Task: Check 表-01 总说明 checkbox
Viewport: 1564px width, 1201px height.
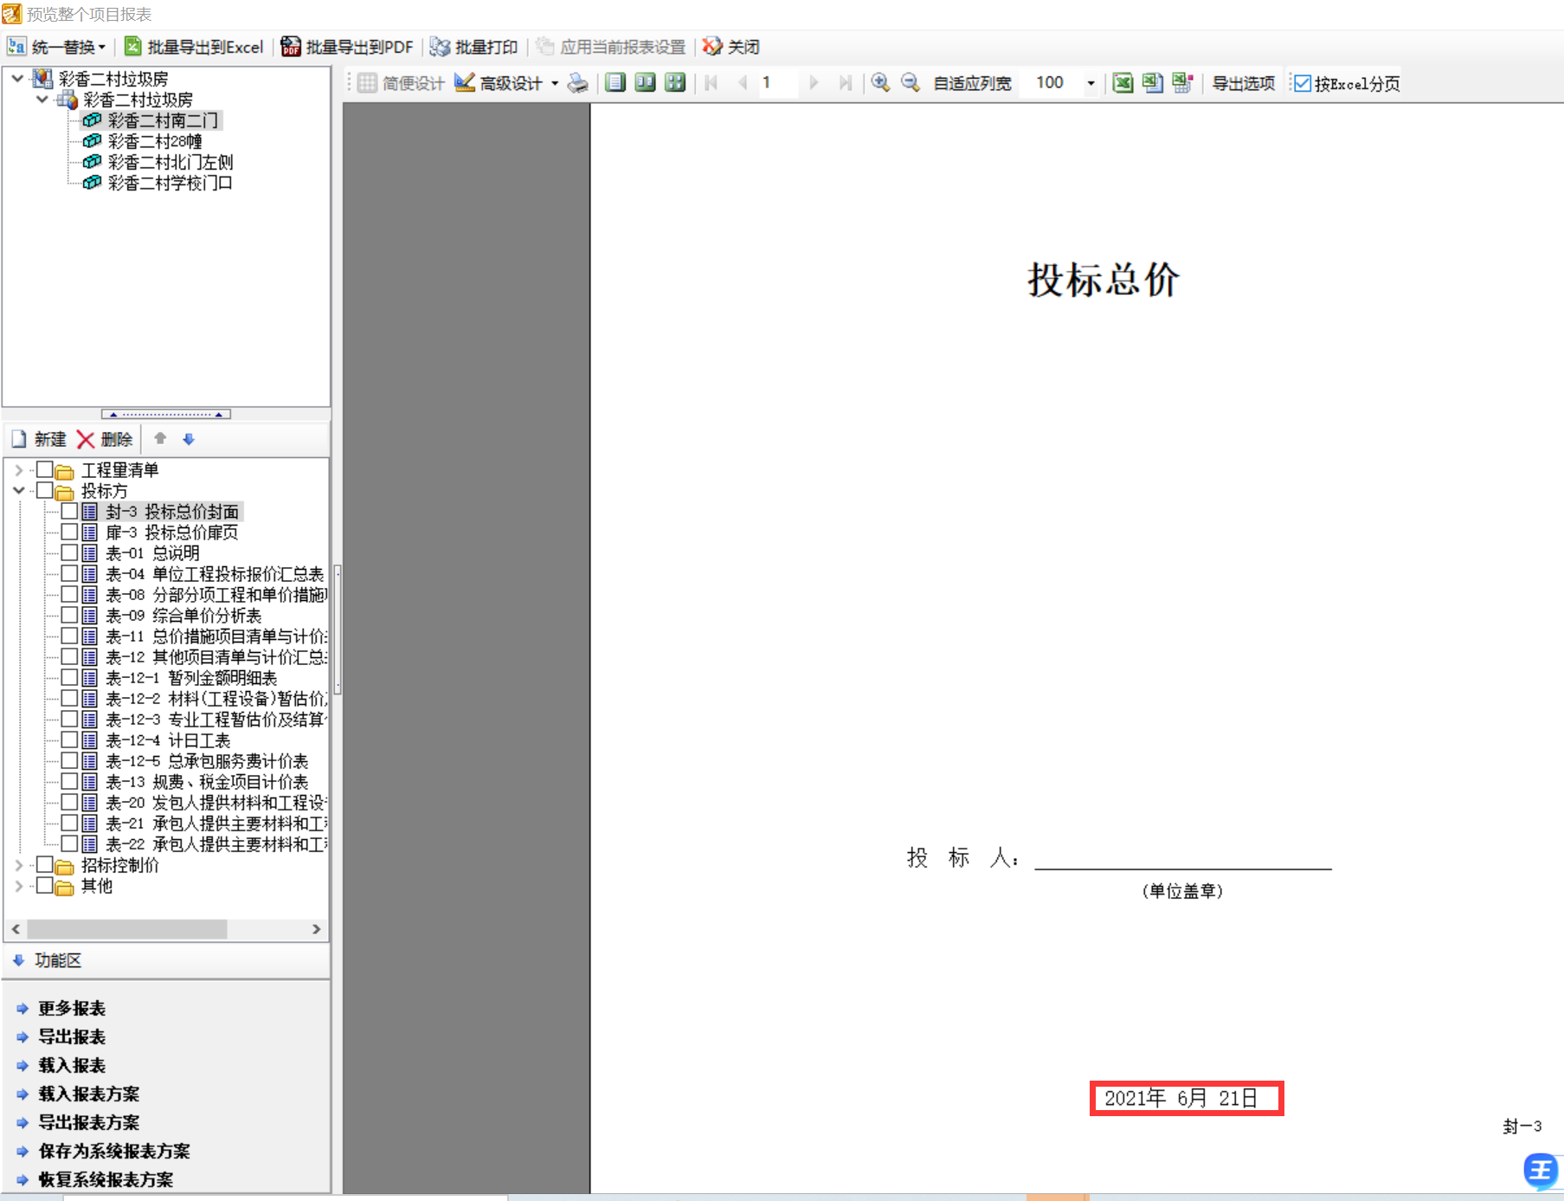Action: [x=69, y=552]
